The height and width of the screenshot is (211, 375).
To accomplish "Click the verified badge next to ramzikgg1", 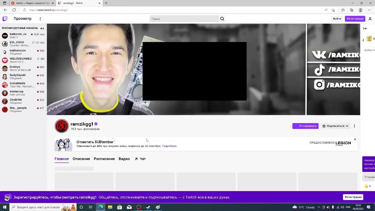I will click(96, 124).
